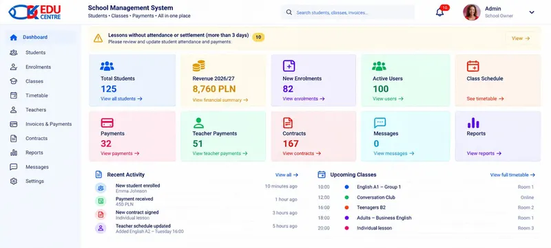This screenshot has width=551, height=248.
Task: Click the Messages chat icon in sidebar
Action: (x=13, y=167)
